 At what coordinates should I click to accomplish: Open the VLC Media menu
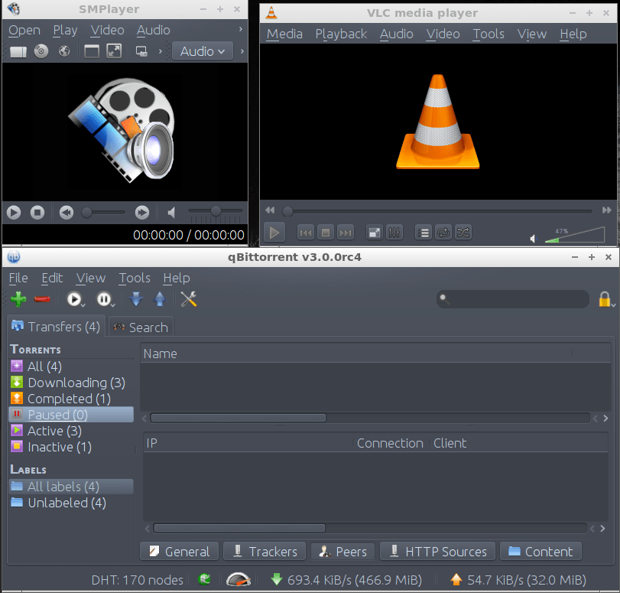(x=284, y=34)
